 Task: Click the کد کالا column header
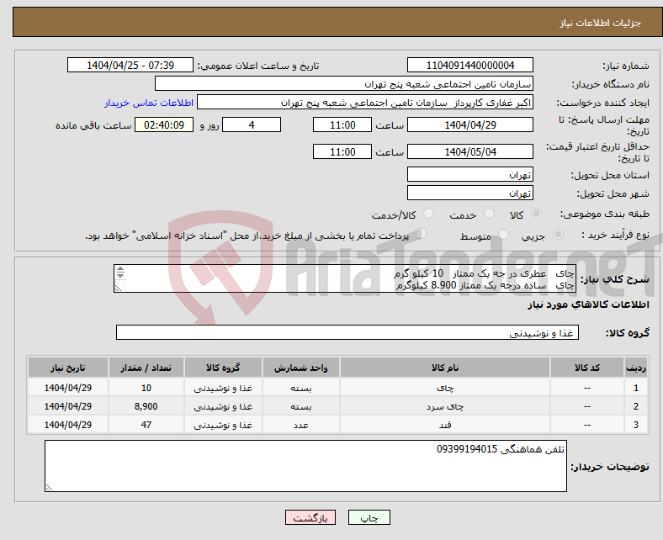pyautogui.click(x=587, y=368)
